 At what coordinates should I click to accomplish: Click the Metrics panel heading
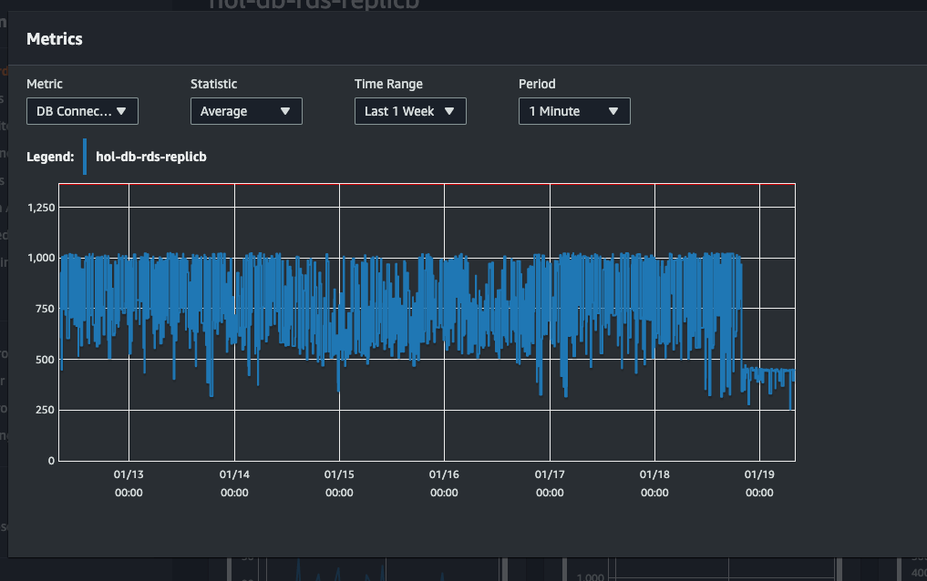[55, 39]
